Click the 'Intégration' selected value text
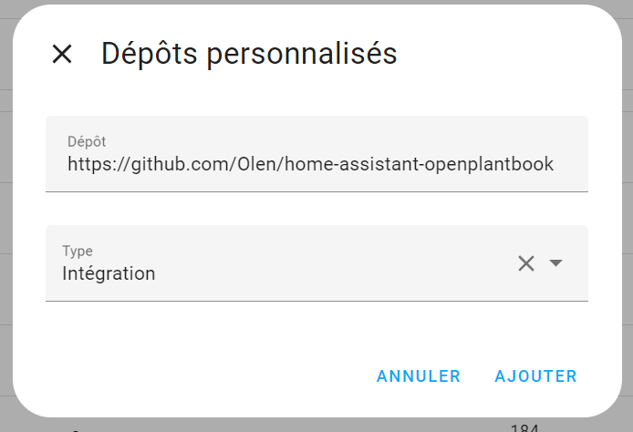 (109, 273)
